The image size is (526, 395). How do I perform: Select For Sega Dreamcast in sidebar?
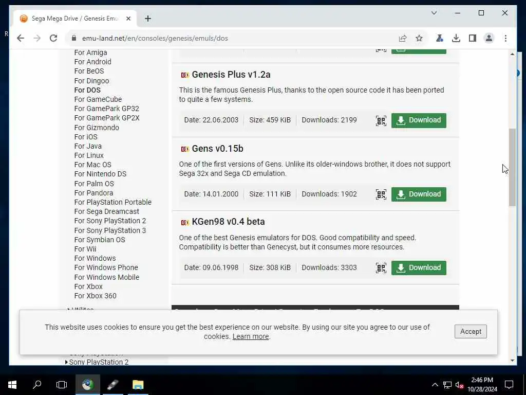107,211
